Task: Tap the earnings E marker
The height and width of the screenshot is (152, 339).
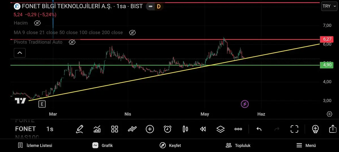Action: pos(42,104)
